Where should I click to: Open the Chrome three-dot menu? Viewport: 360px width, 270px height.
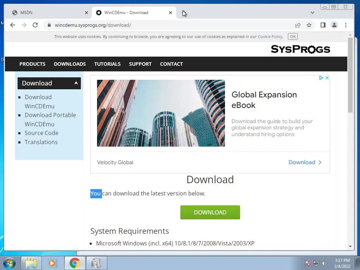pos(346,25)
